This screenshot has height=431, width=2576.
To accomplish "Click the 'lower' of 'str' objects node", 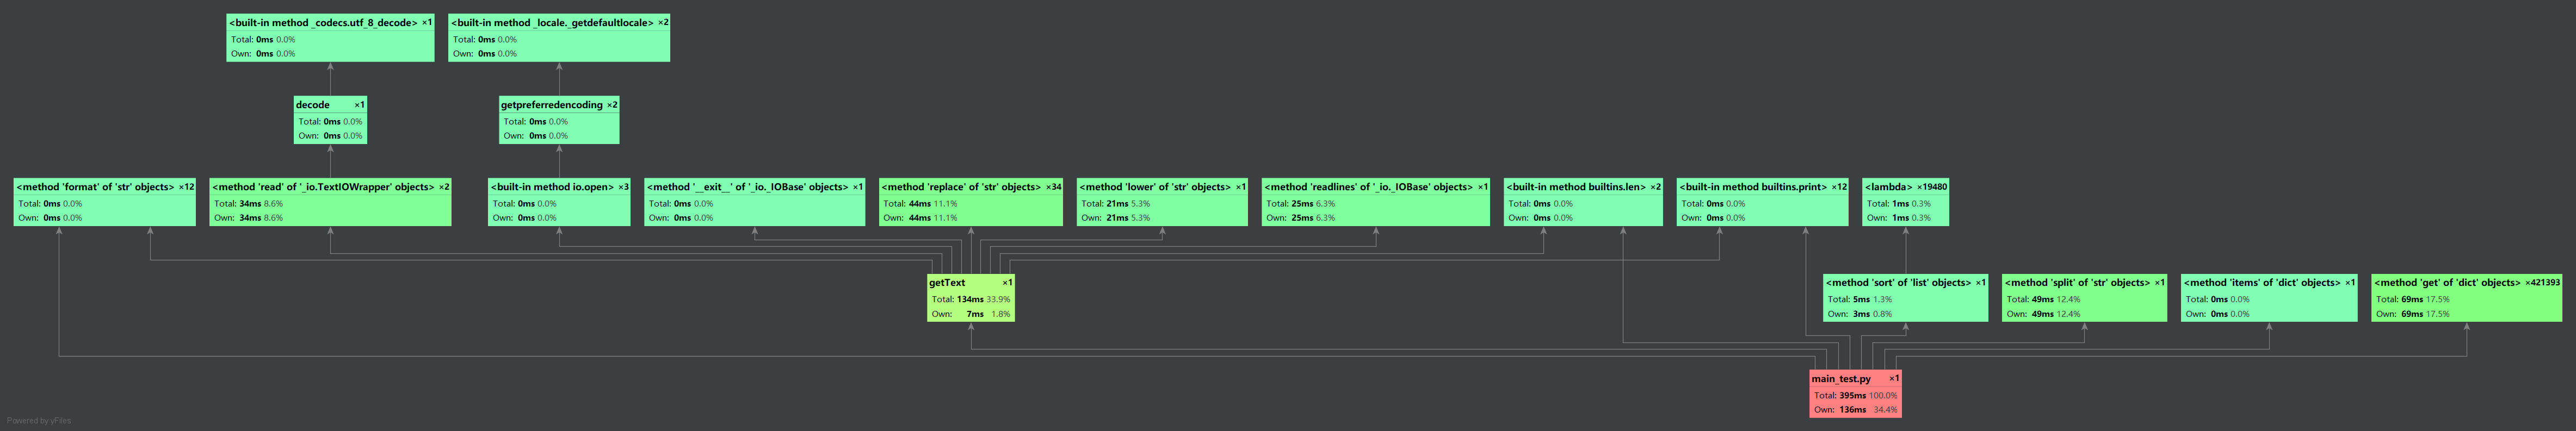I will 1161,202.
